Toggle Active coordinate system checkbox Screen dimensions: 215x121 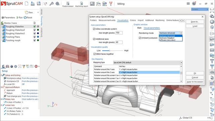94,29
